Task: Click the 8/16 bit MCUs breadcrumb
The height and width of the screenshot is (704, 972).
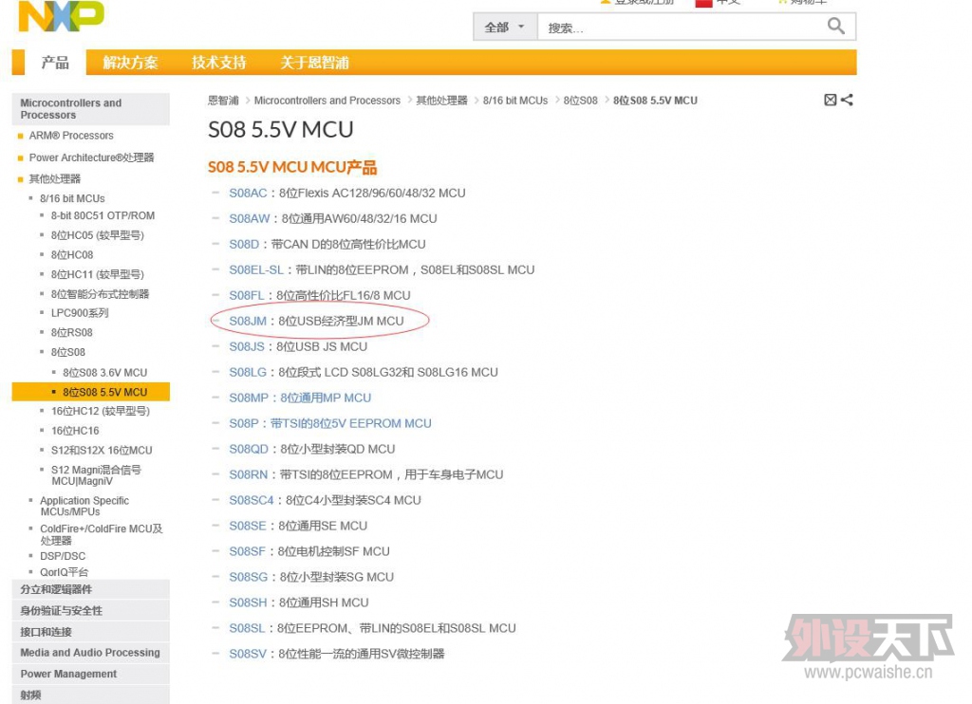Action: click(x=515, y=101)
